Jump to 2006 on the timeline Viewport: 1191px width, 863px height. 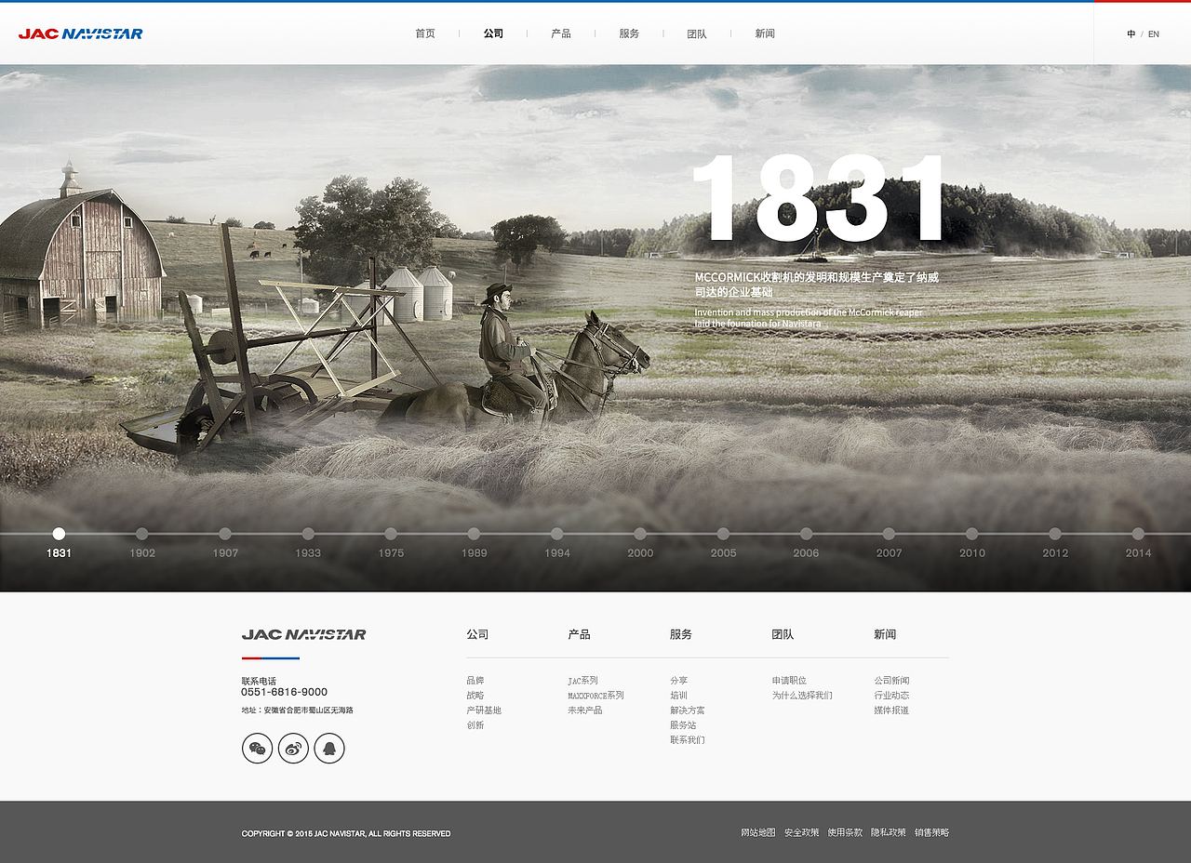[806, 534]
